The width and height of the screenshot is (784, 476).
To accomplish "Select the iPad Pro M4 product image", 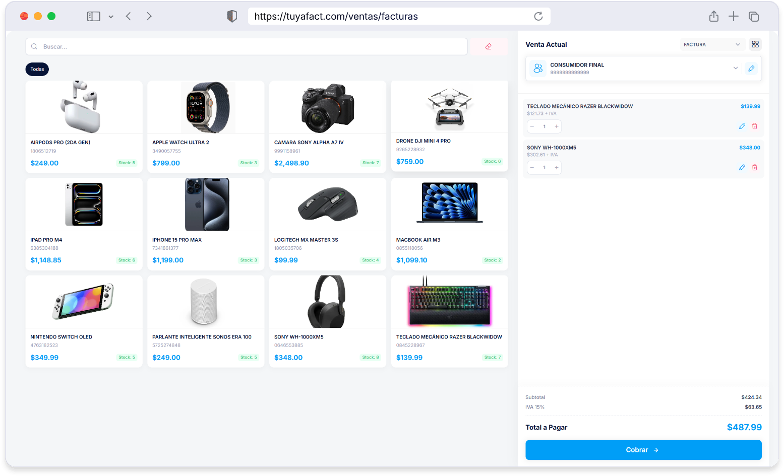I will click(84, 204).
